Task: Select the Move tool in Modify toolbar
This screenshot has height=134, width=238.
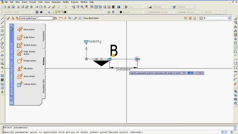Action: click(x=235, y=39)
